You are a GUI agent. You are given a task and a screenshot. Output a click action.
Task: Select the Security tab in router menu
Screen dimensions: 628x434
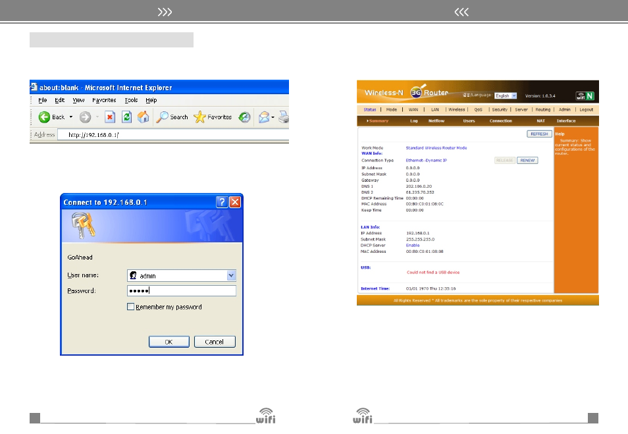(x=500, y=109)
